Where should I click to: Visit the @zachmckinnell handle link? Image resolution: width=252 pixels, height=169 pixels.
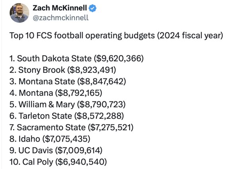[60, 17]
